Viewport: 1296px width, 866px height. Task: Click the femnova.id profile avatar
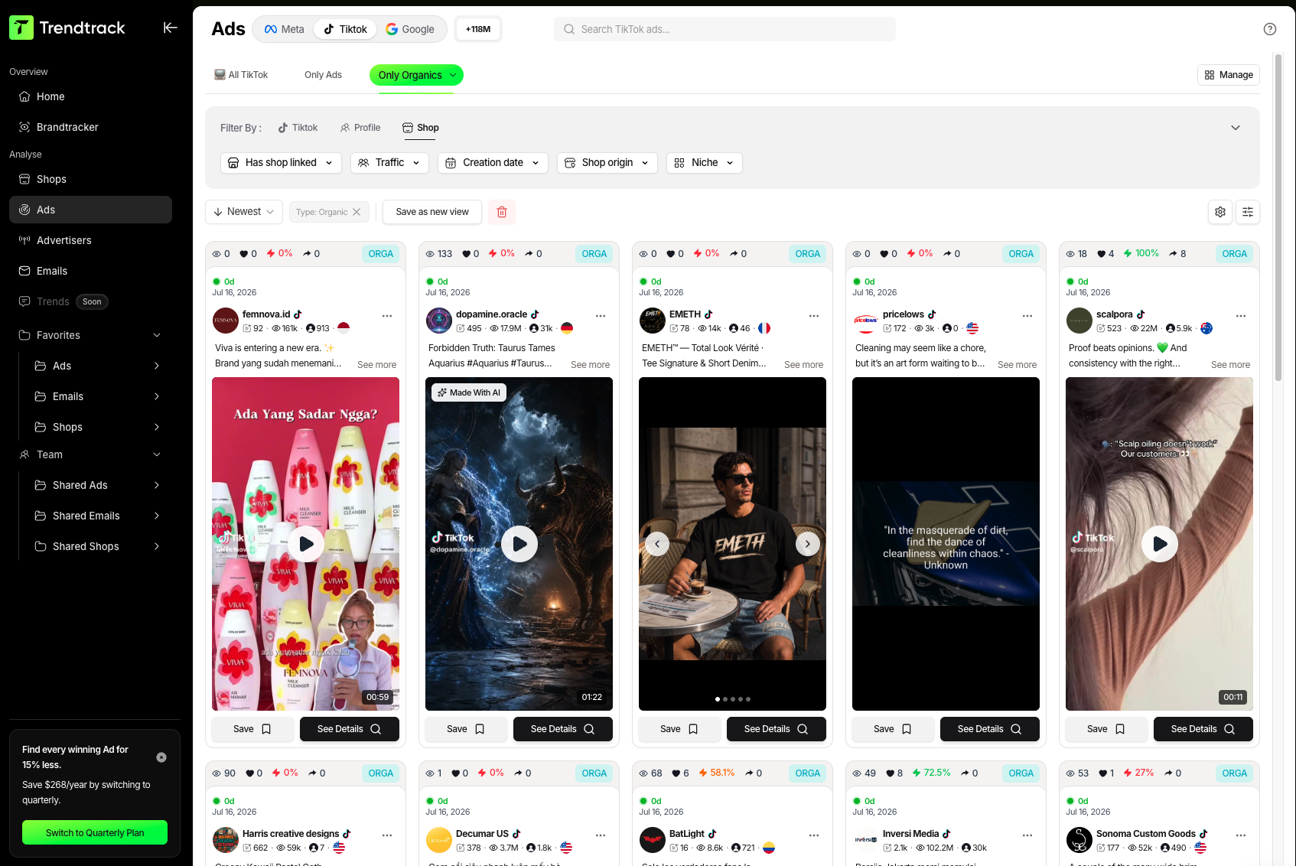(x=226, y=321)
